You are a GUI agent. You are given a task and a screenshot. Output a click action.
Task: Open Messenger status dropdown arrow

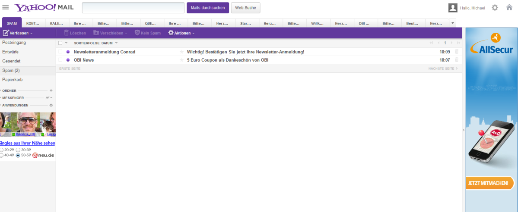coord(51,98)
